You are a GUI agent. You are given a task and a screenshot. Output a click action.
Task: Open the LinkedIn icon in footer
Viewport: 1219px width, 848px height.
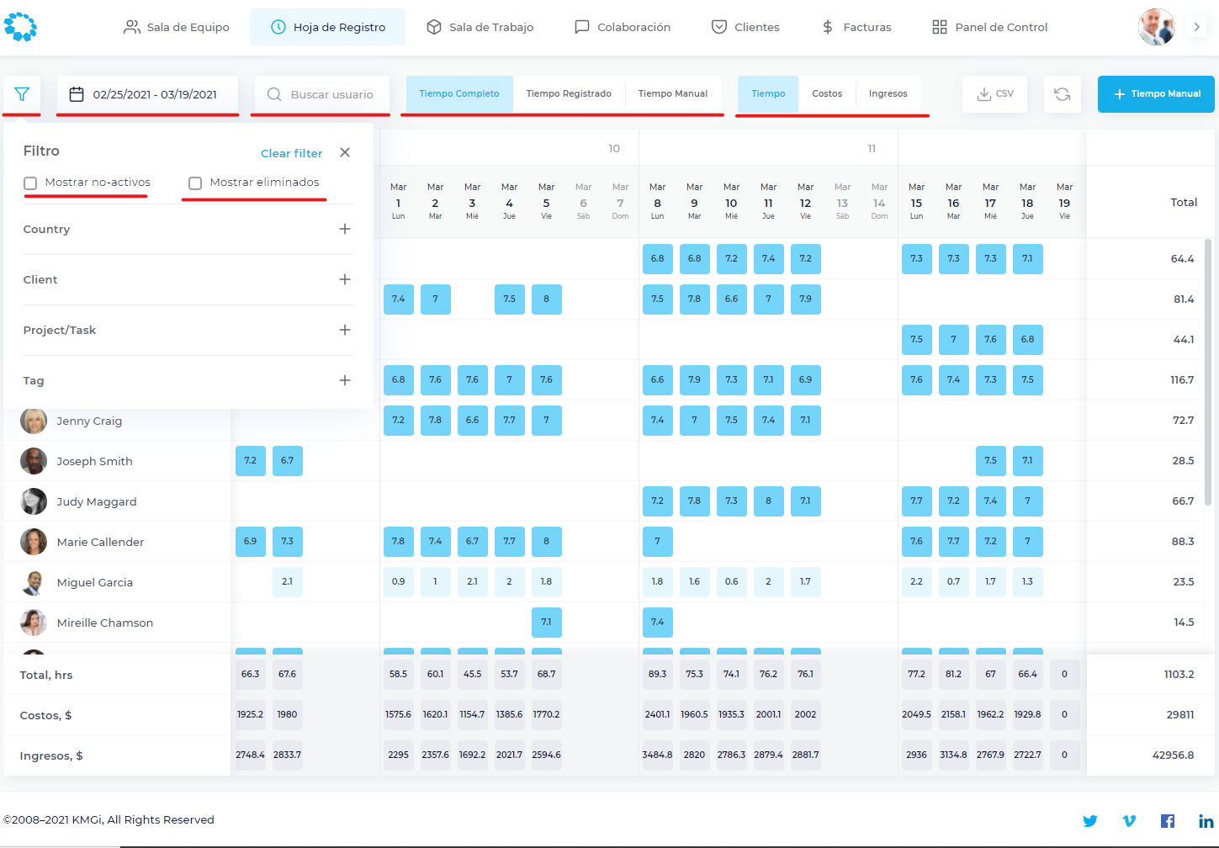click(x=1206, y=821)
